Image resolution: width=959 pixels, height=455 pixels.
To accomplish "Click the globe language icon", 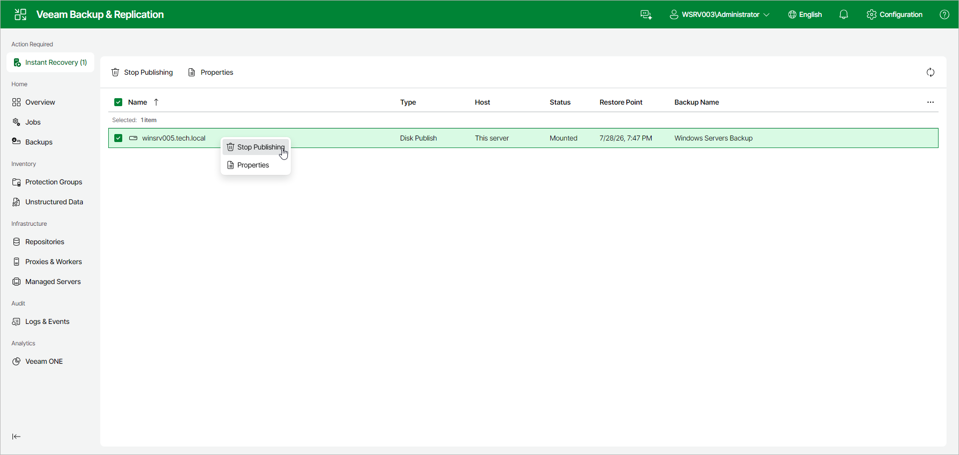I will (x=792, y=14).
